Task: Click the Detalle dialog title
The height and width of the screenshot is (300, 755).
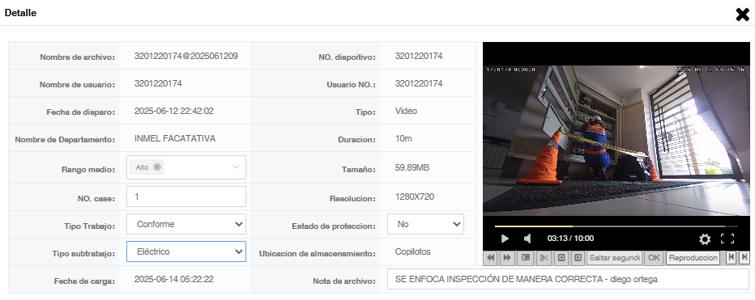Action: point(20,13)
